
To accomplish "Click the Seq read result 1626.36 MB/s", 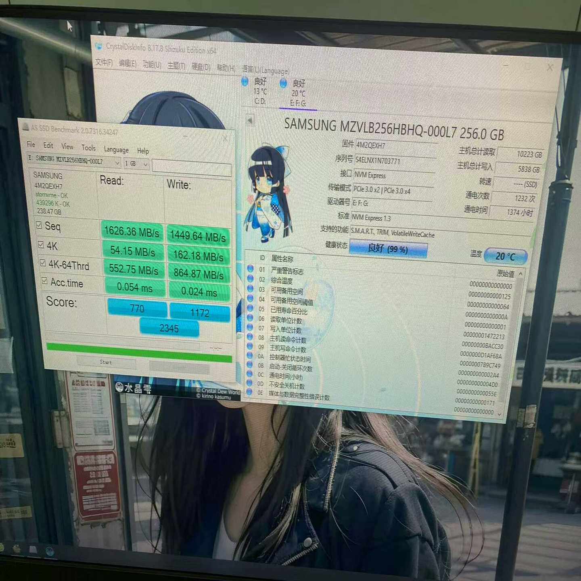I will click(x=132, y=231).
